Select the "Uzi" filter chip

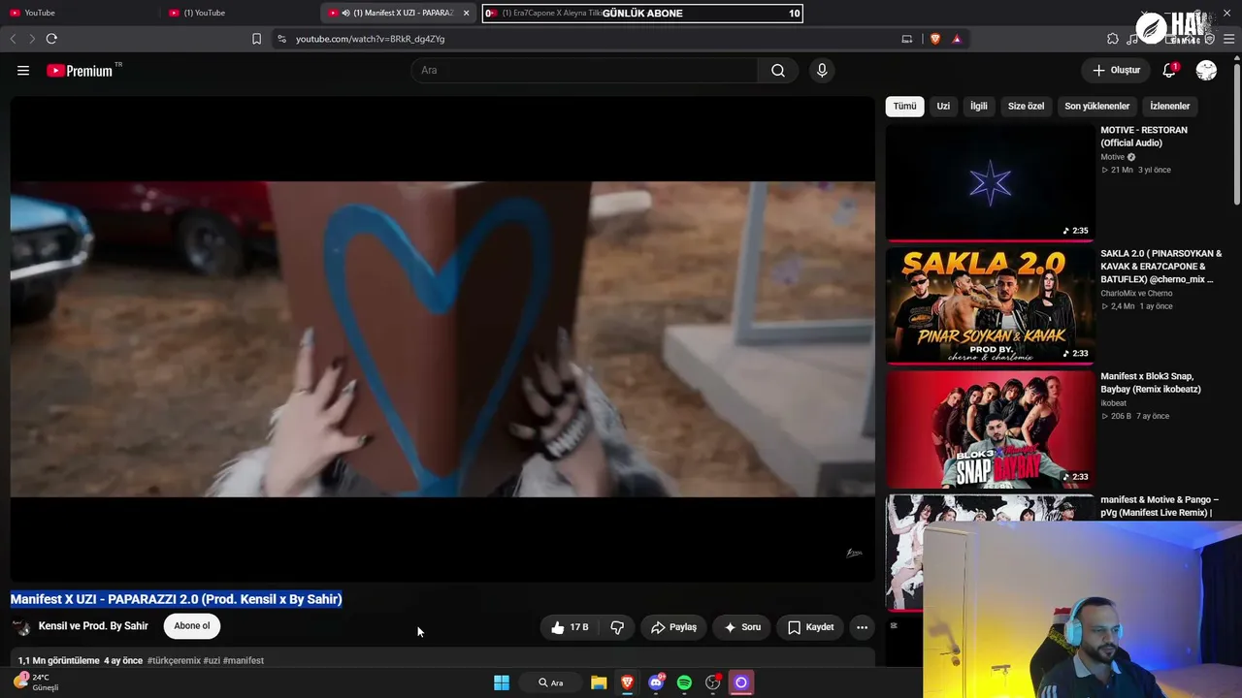[x=943, y=106]
